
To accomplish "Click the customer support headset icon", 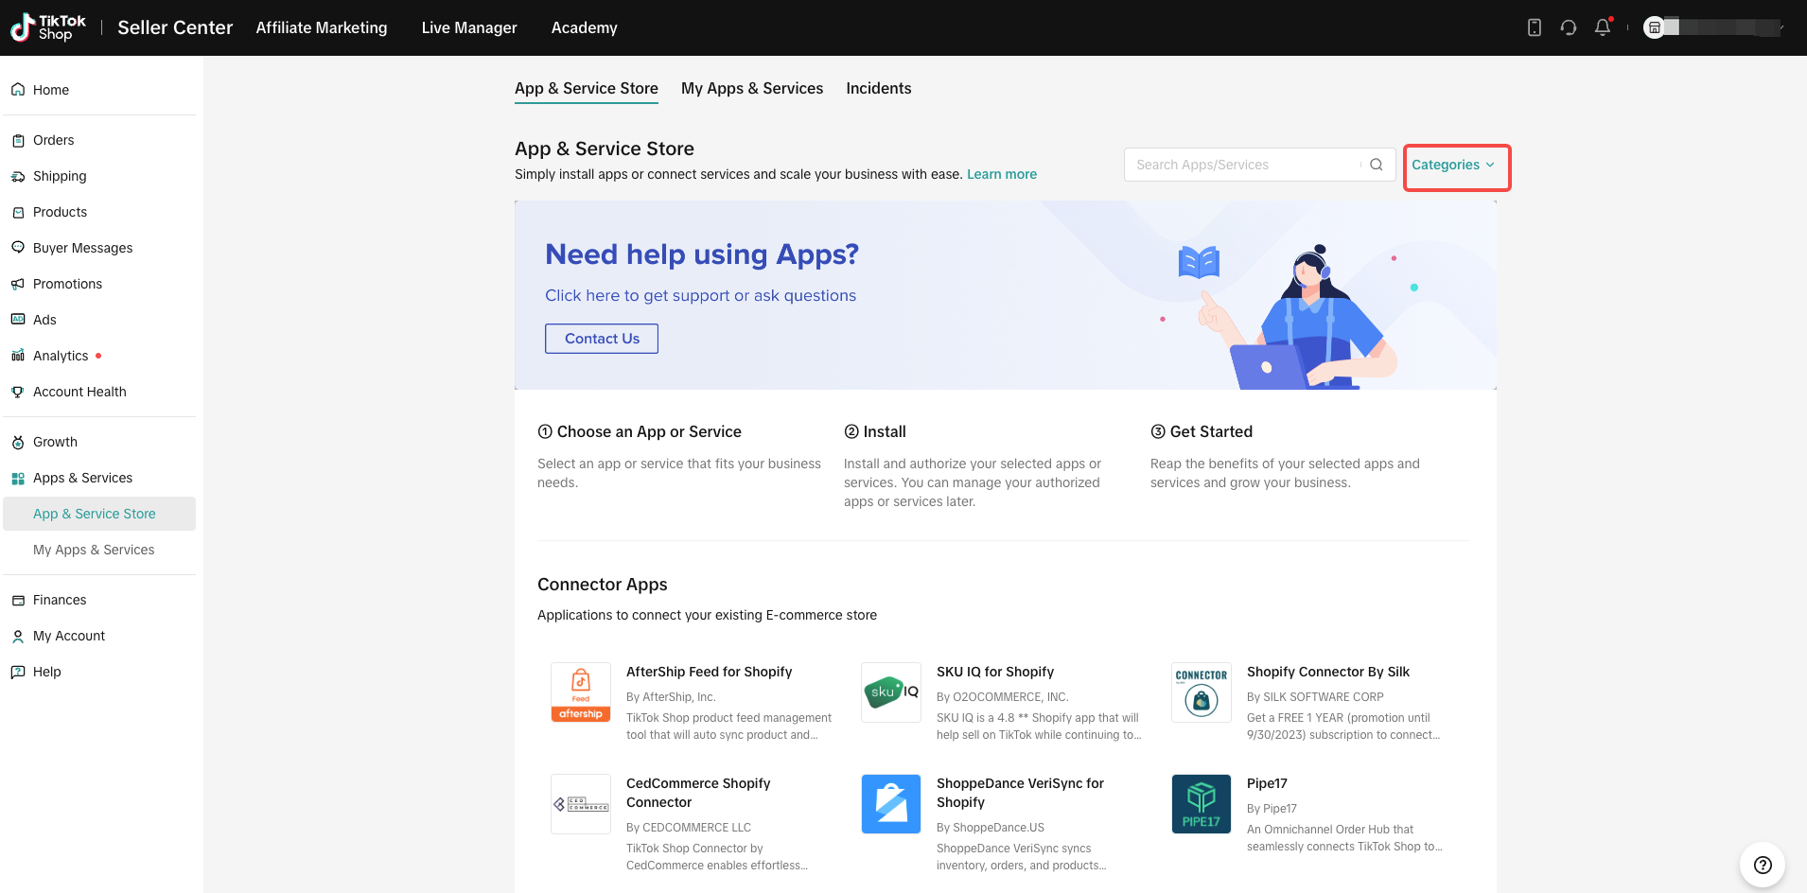I will click(x=1568, y=27).
